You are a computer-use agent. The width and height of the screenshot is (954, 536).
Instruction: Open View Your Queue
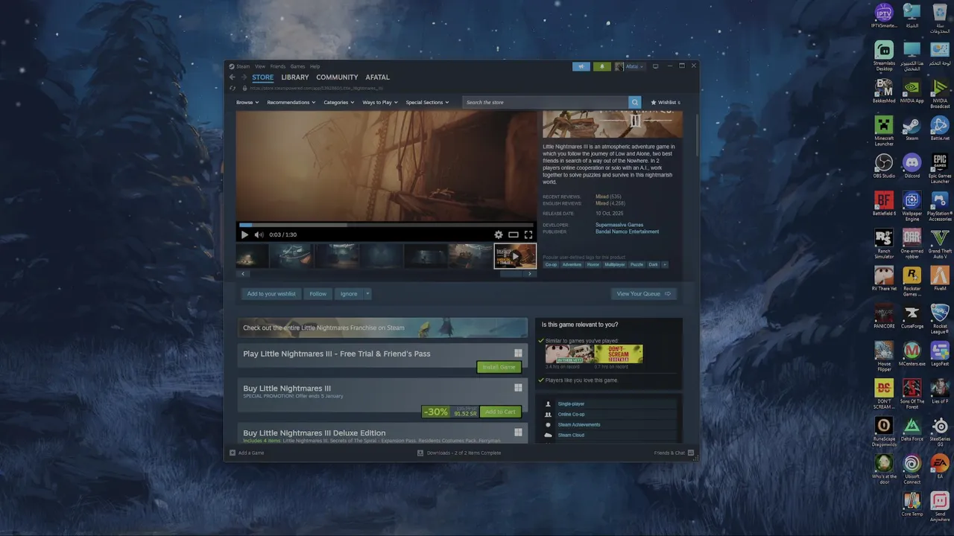point(643,293)
